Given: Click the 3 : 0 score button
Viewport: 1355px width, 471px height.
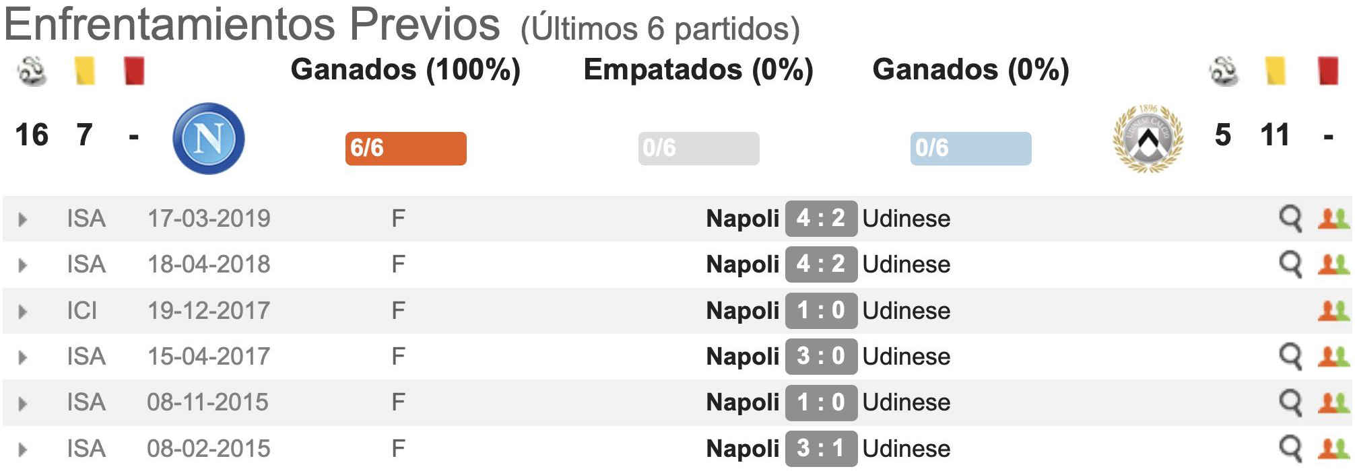Looking at the screenshot, I should [821, 356].
